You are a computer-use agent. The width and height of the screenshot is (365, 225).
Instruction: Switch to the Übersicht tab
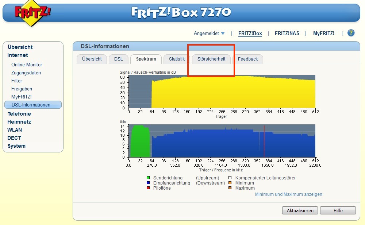coord(92,59)
